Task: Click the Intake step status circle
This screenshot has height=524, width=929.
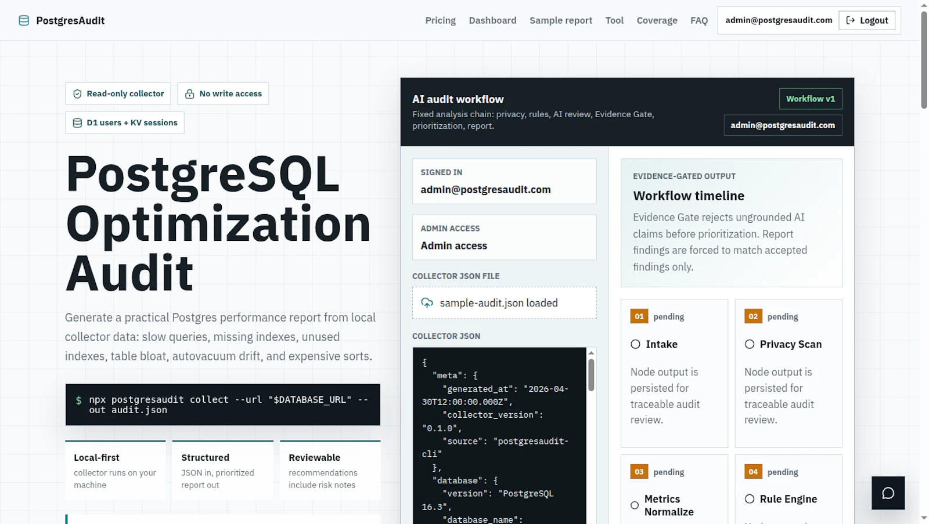Action: point(636,344)
